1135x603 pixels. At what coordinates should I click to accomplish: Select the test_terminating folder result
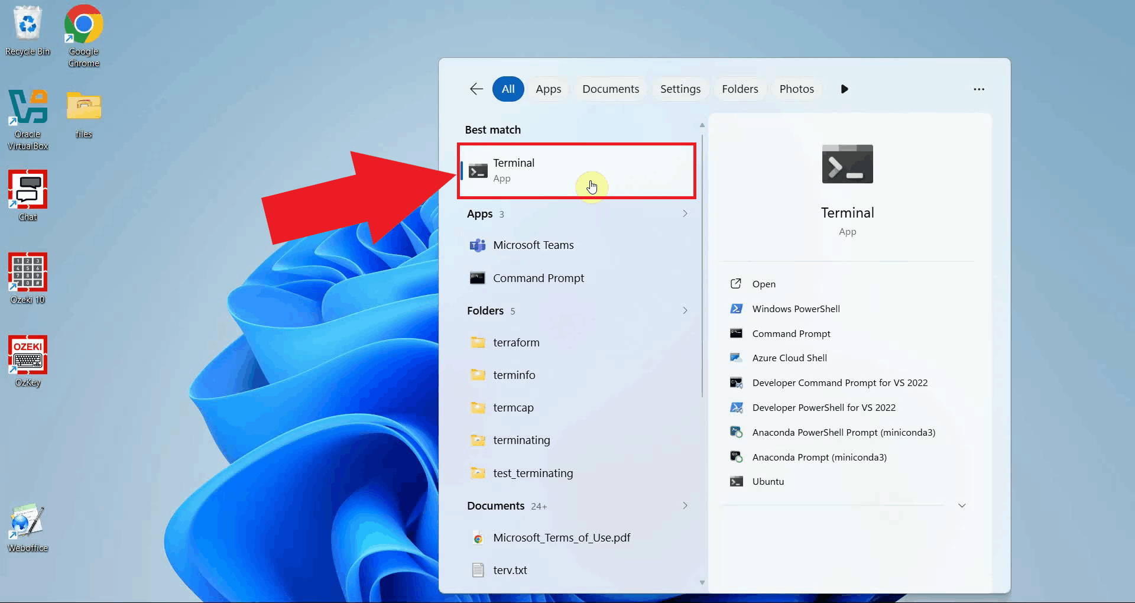tap(577, 473)
